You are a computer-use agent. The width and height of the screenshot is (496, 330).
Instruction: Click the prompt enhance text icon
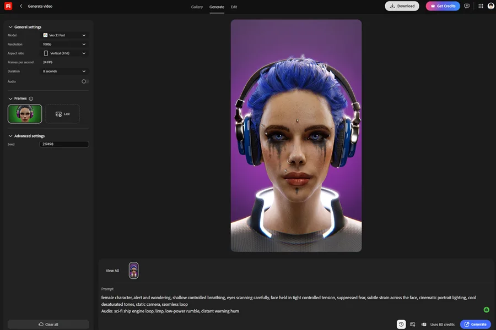pyautogui.click(x=412, y=324)
